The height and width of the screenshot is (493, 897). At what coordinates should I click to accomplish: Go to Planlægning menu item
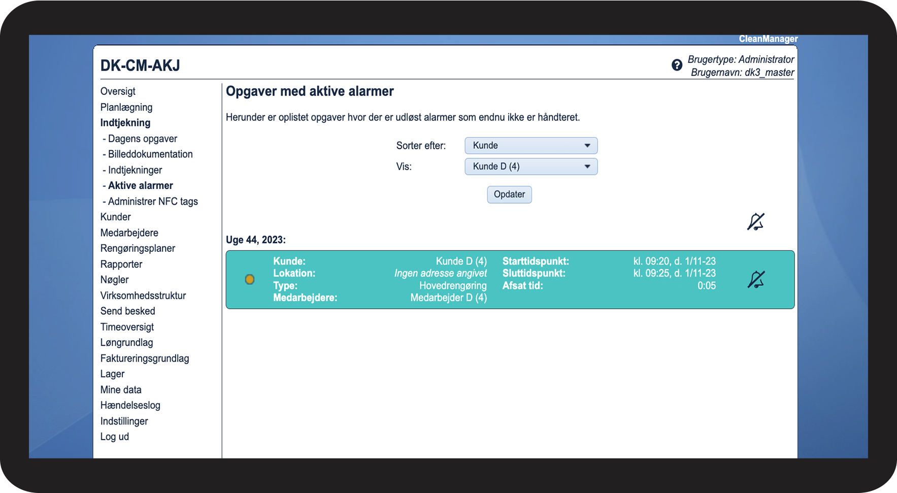(126, 107)
